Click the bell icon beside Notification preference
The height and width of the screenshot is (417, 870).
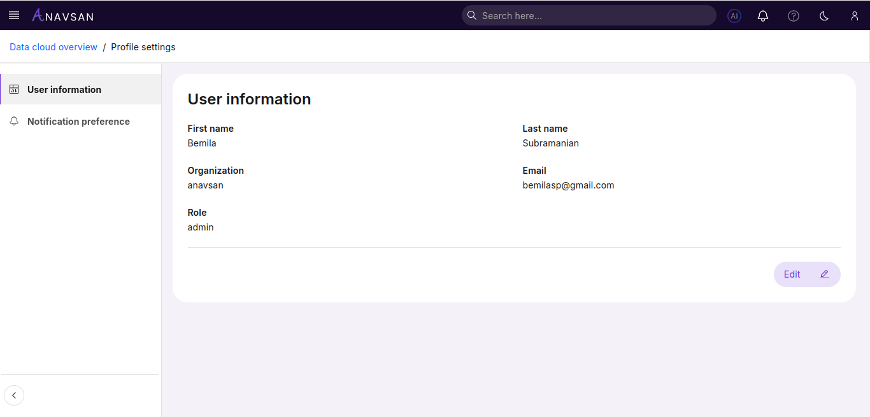pos(14,121)
